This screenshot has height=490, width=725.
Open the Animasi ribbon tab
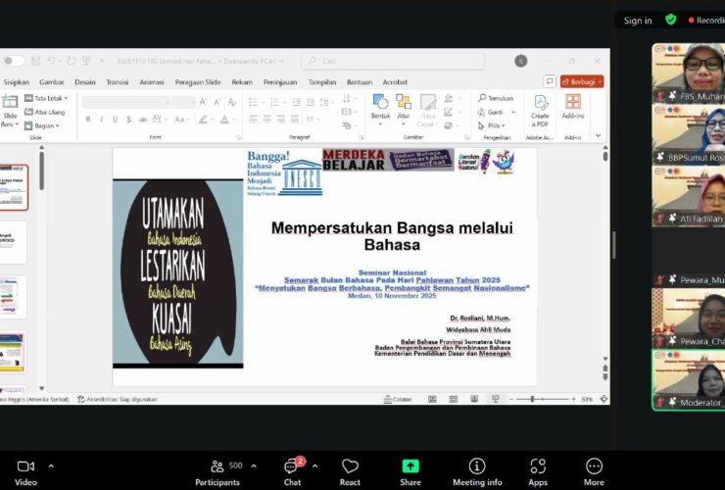[x=151, y=82]
